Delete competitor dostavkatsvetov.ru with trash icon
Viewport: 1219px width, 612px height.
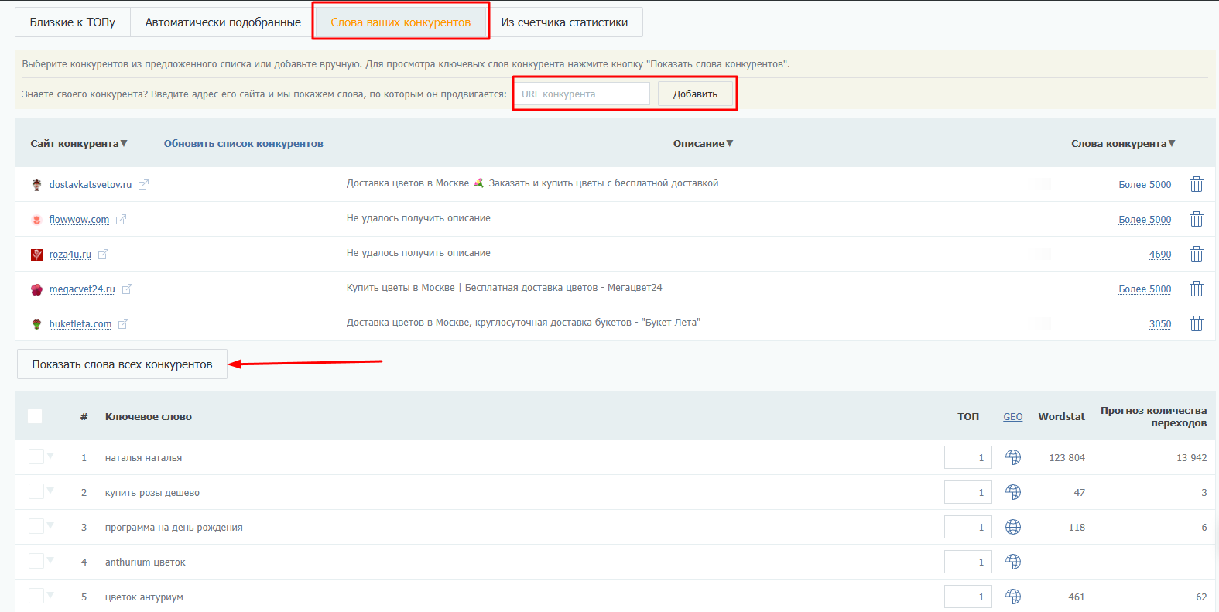pyautogui.click(x=1196, y=184)
